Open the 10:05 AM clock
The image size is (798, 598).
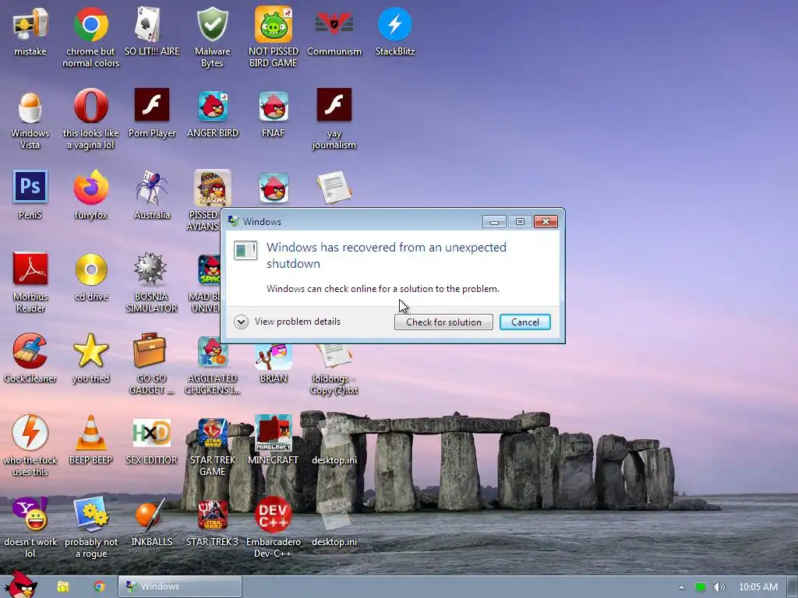point(757,587)
